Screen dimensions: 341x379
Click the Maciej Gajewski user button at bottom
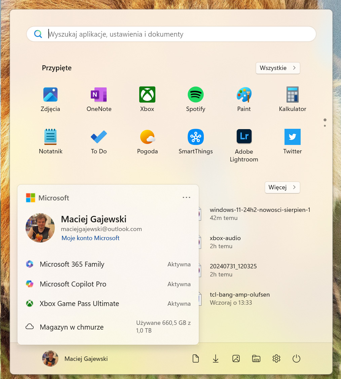[x=75, y=359]
